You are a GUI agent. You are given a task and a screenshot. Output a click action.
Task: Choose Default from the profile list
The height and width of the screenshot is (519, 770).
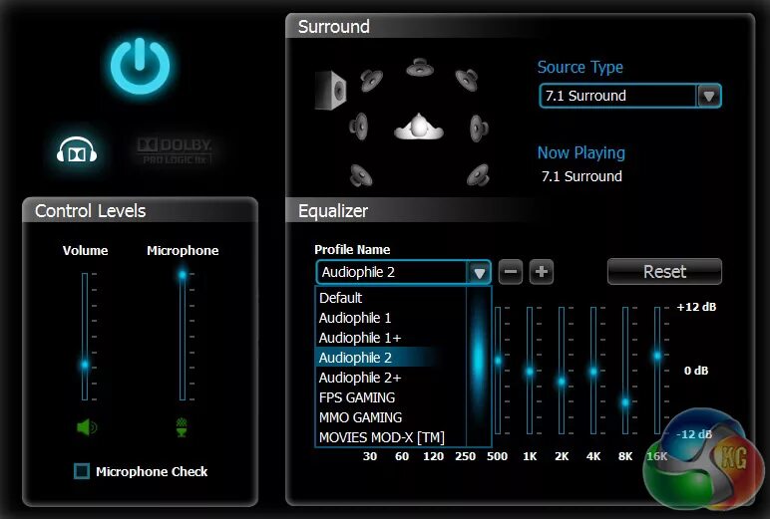(390, 298)
